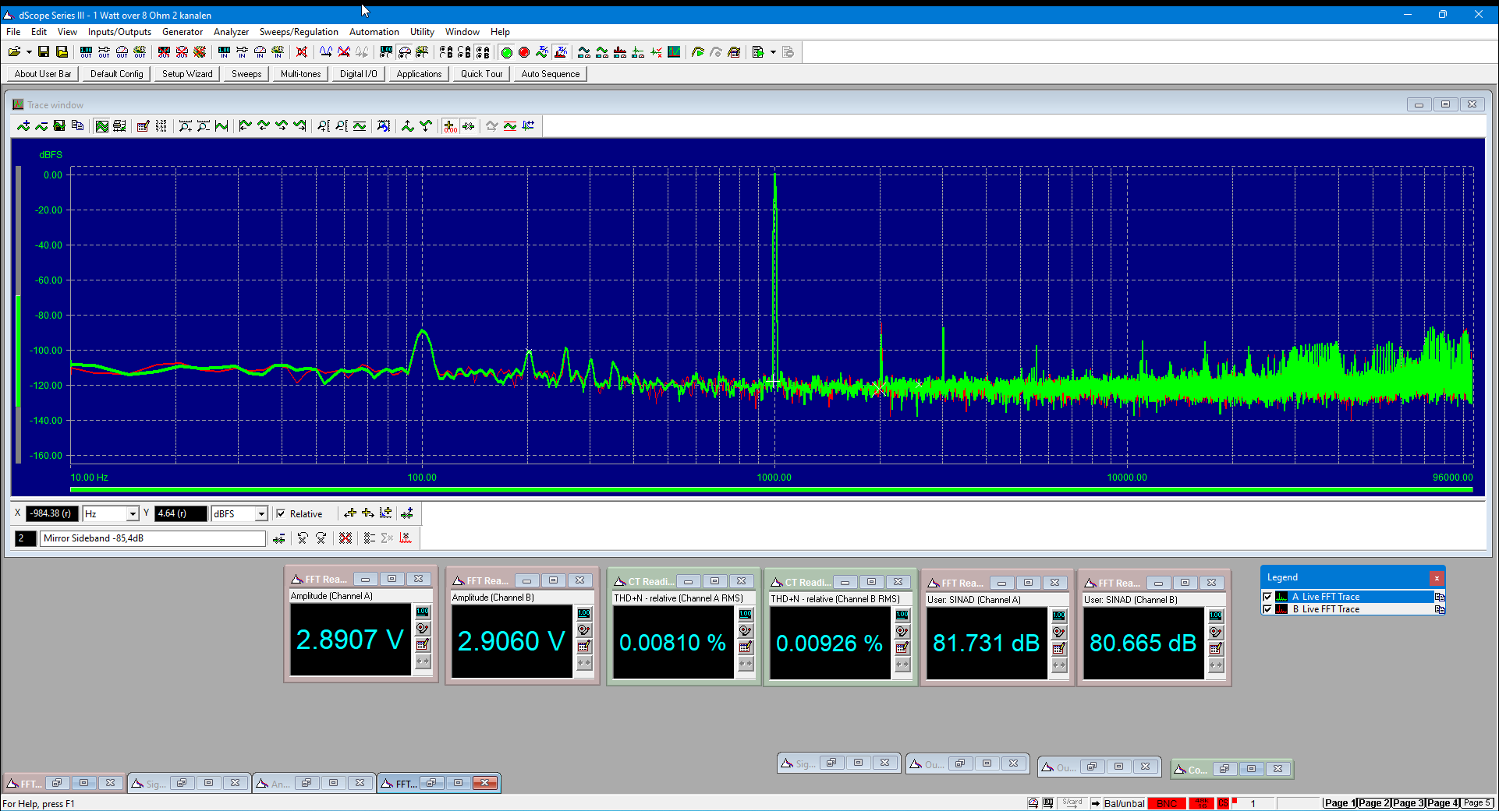
Task: Open the Analyzer menu
Action: pyautogui.click(x=231, y=32)
